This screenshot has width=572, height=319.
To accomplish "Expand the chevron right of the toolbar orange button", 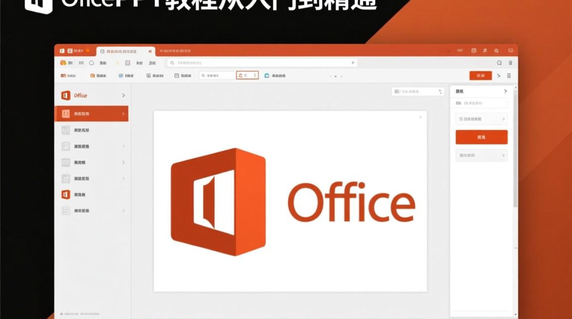I will click(499, 76).
